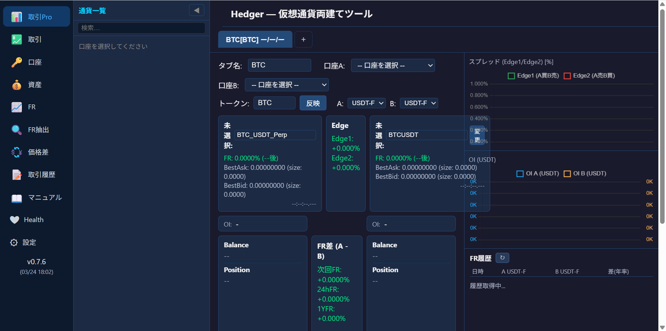This screenshot has height=331, width=666.
Task: Refresh the FR履歴 history
Action: pos(502,258)
